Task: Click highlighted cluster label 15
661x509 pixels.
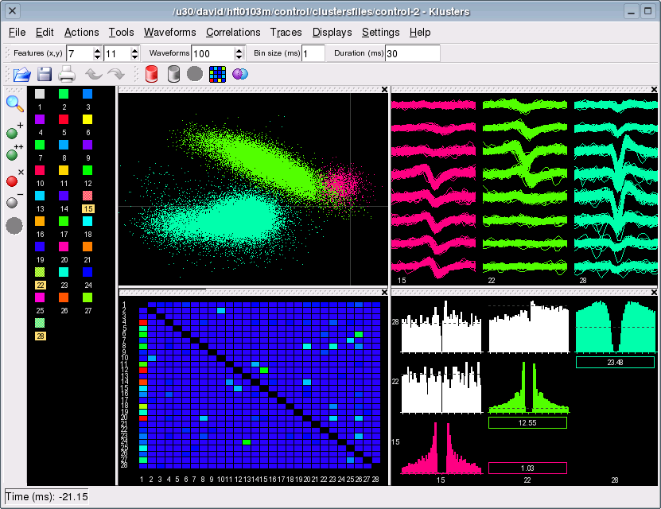Action: click(87, 208)
